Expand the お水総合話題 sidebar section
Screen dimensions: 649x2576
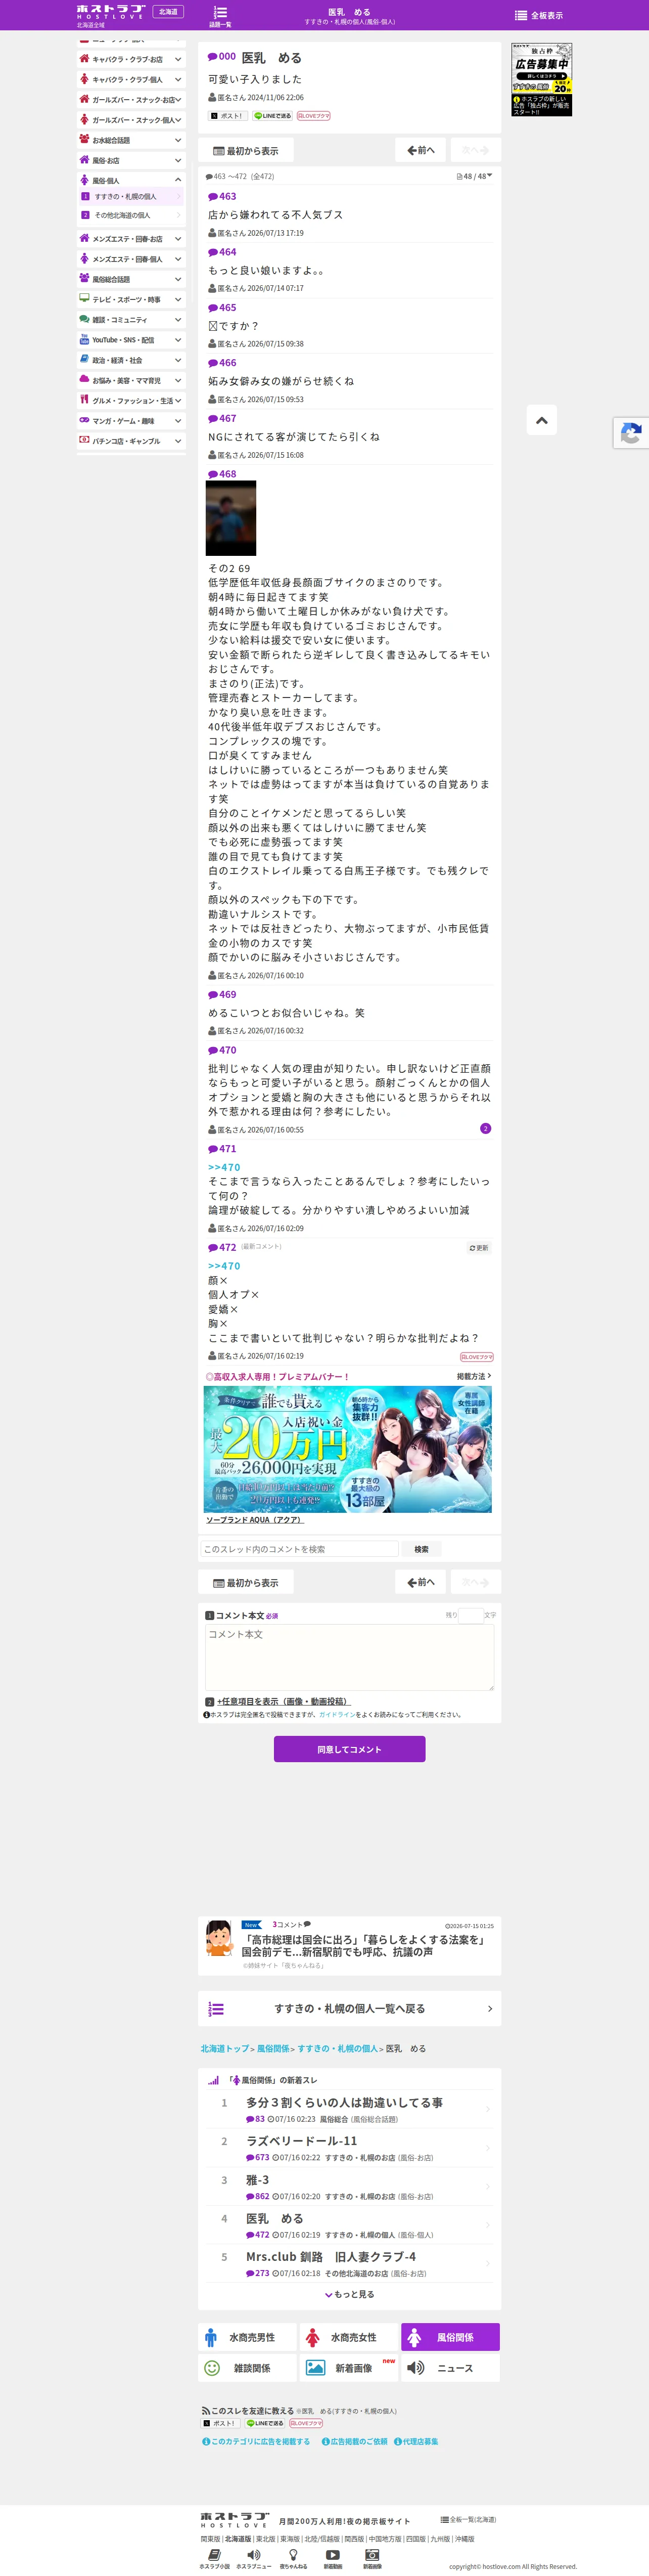pyautogui.click(x=131, y=140)
